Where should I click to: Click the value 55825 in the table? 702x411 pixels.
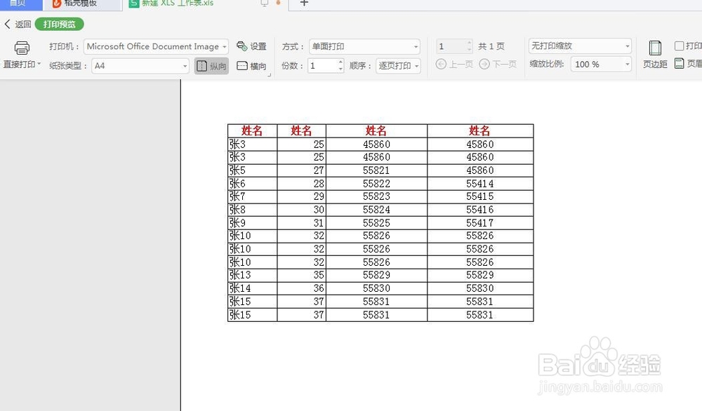click(x=376, y=223)
